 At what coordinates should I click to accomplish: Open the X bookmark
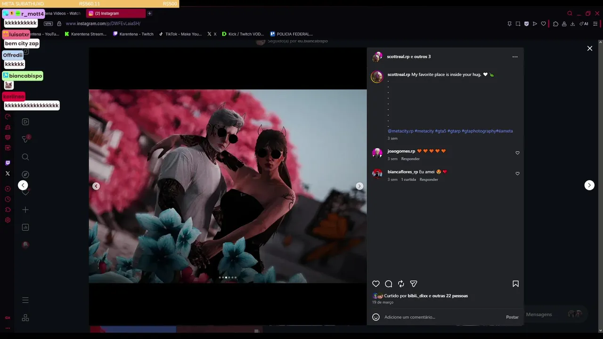[x=212, y=34]
